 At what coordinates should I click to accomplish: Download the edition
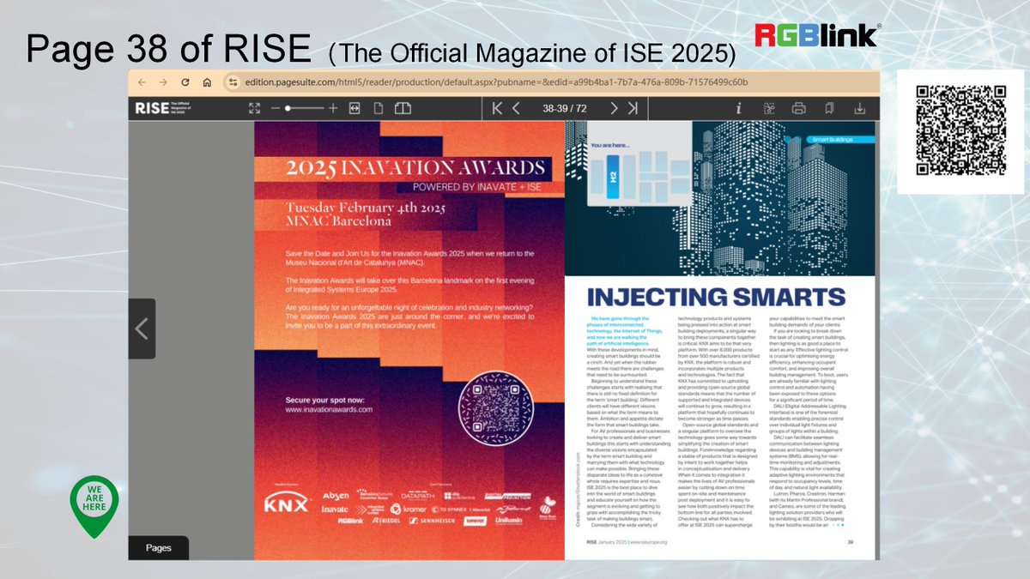coord(859,108)
